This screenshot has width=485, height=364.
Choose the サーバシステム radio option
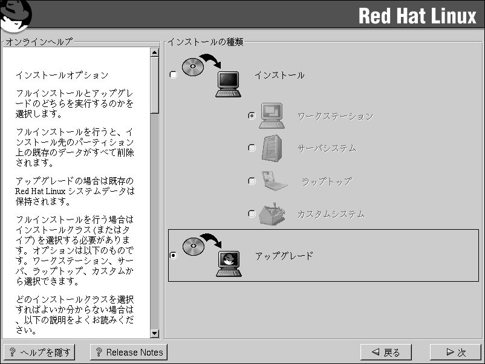(252, 148)
